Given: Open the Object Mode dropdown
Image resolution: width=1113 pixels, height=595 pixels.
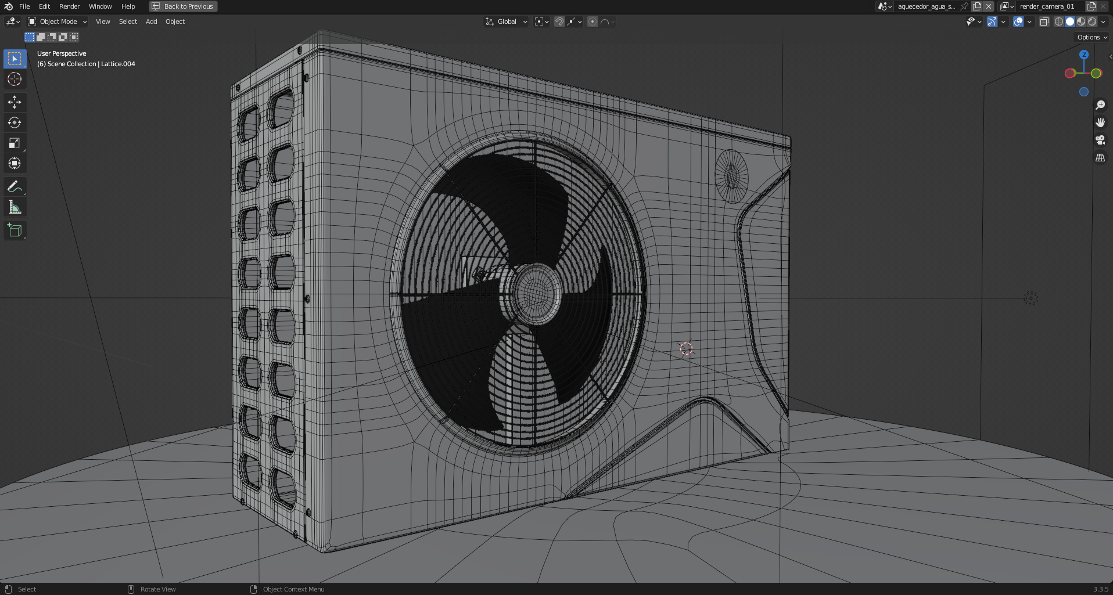Looking at the screenshot, I should [58, 21].
